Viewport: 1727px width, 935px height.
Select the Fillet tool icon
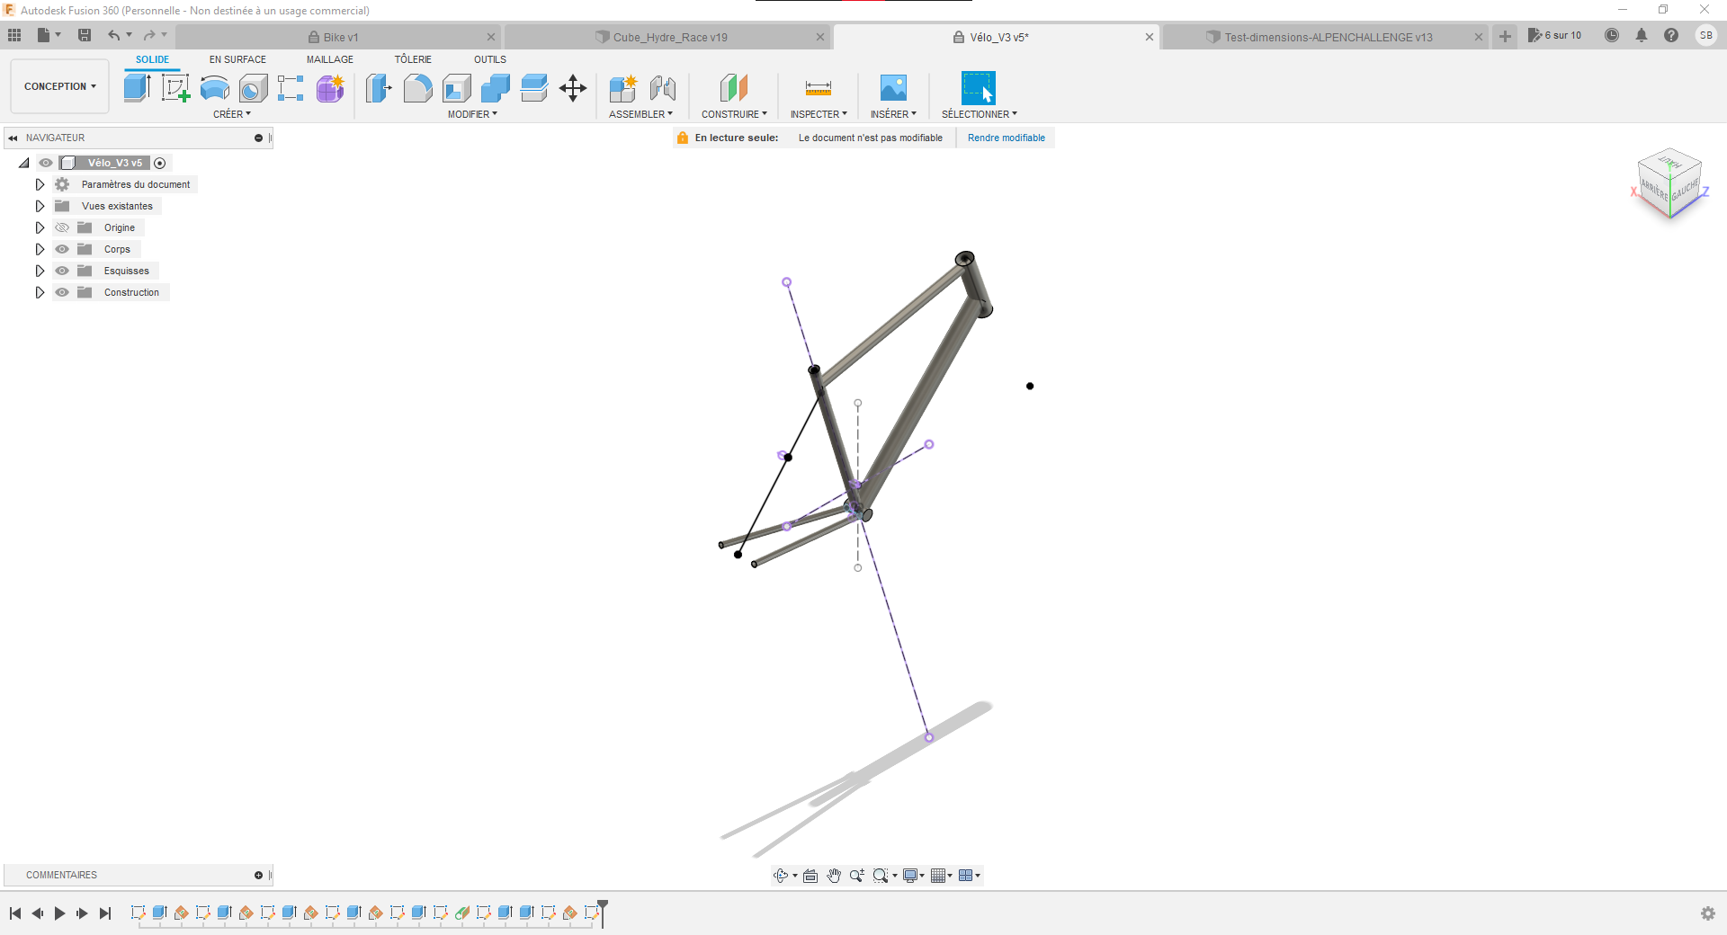tap(417, 88)
